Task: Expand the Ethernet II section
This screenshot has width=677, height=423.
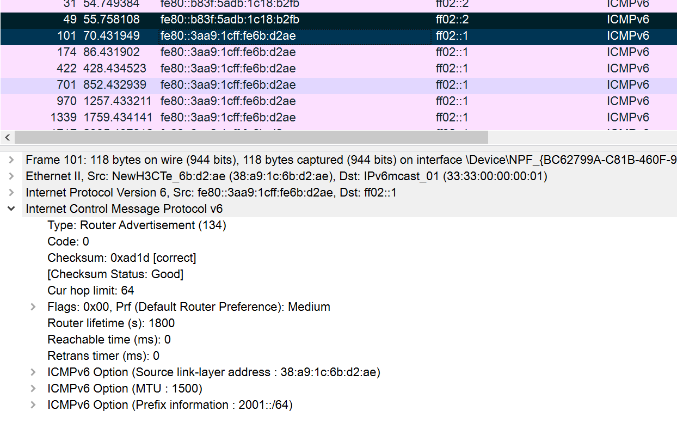Action: pos(11,176)
